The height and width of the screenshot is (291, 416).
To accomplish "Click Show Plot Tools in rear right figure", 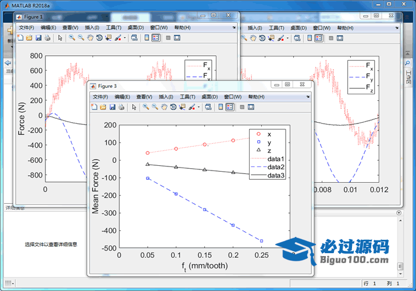I will point(340,38).
